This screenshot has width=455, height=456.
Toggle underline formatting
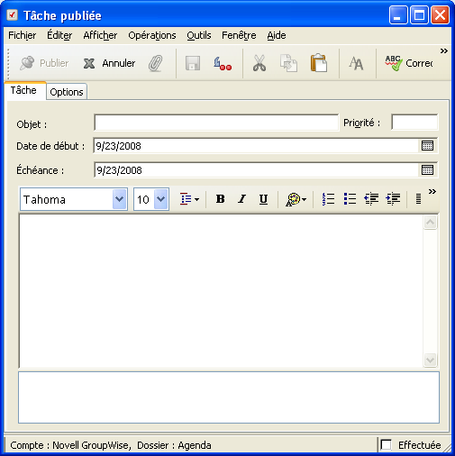263,199
